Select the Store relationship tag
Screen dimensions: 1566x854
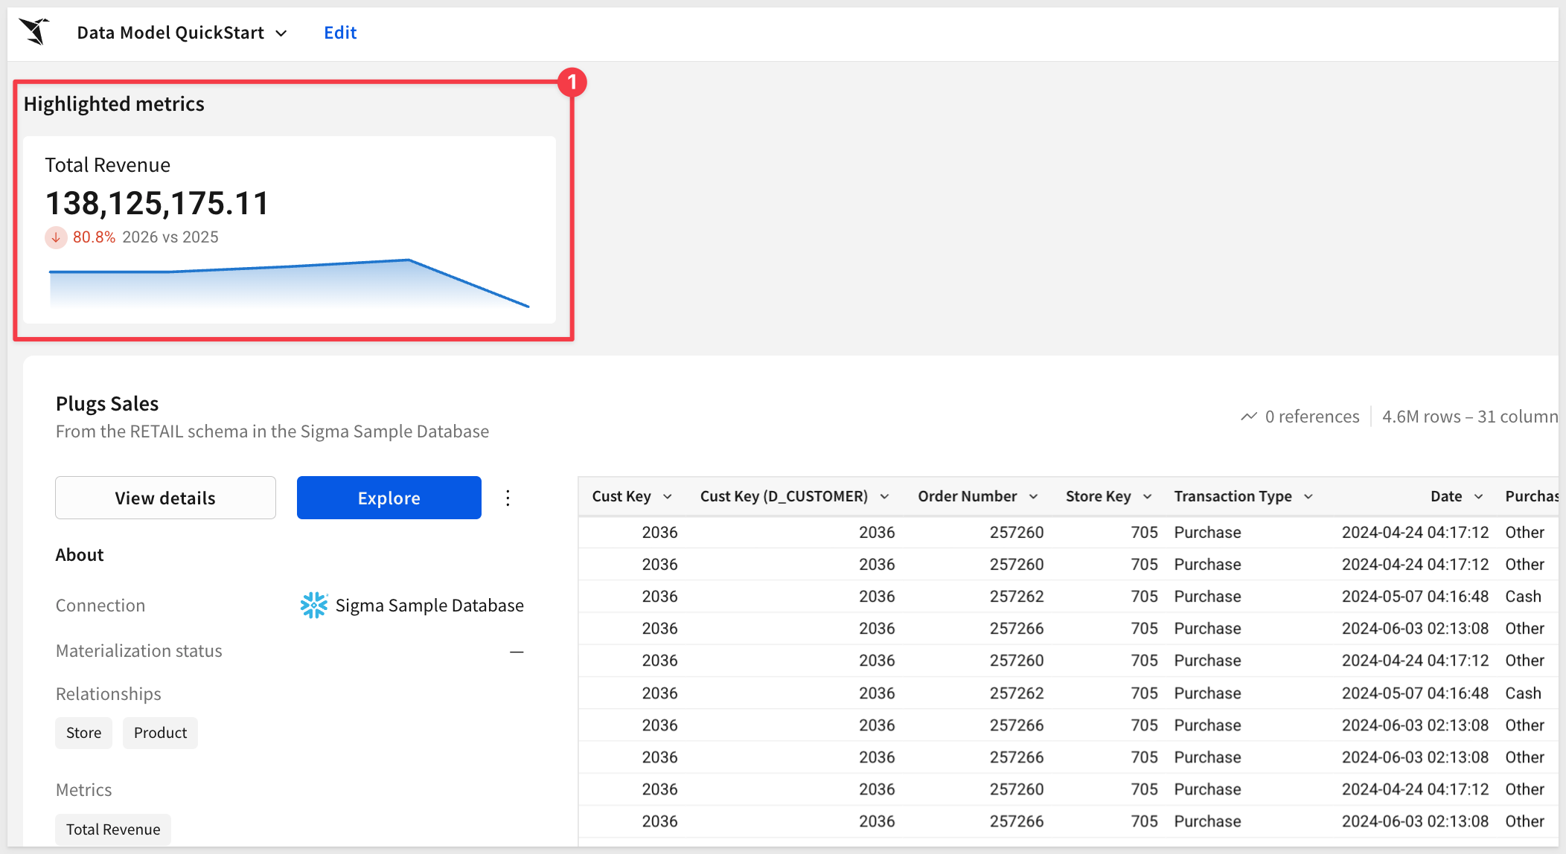pyautogui.click(x=83, y=733)
